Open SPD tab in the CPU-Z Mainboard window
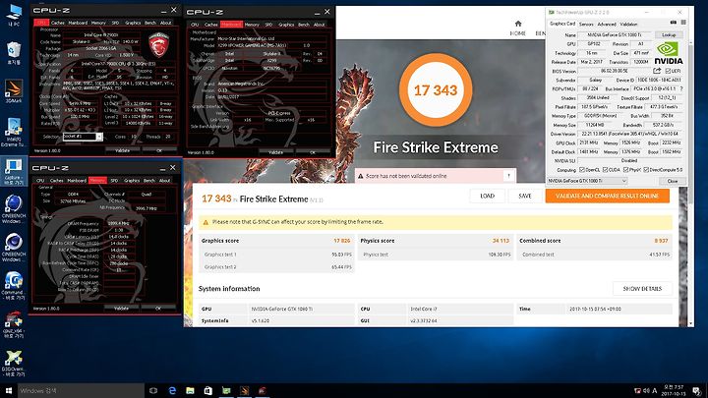The height and width of the screenshot is (398, 708). (268, 25)
